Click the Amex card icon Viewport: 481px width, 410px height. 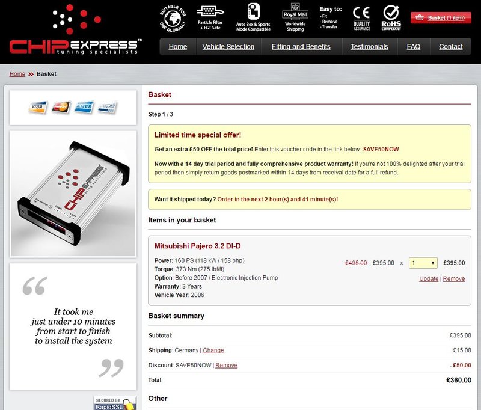coord(84,107)
